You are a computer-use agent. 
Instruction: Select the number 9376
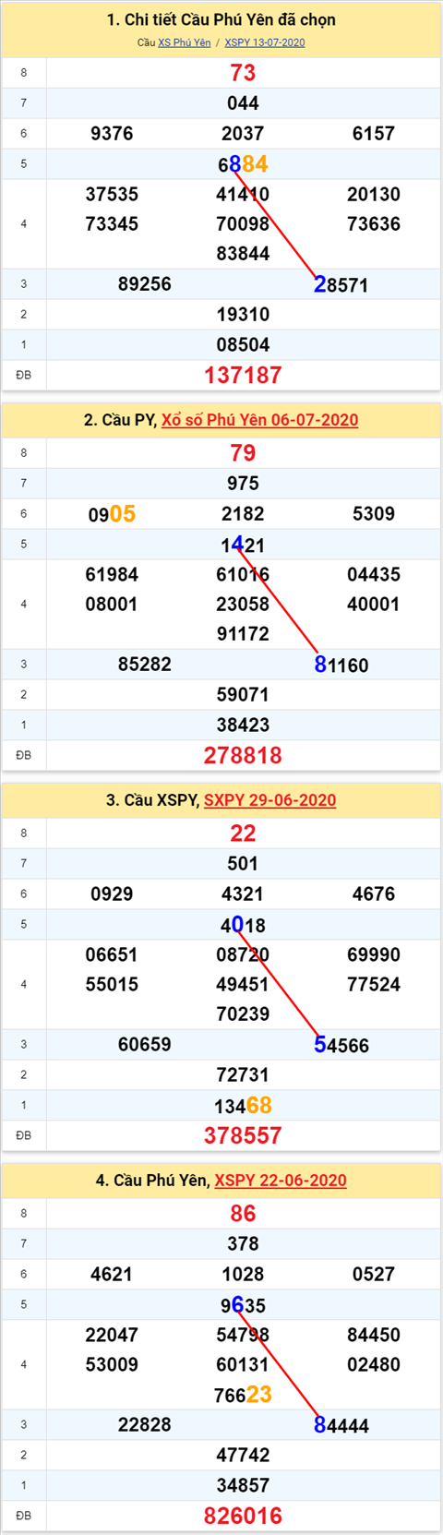[112, 134]
